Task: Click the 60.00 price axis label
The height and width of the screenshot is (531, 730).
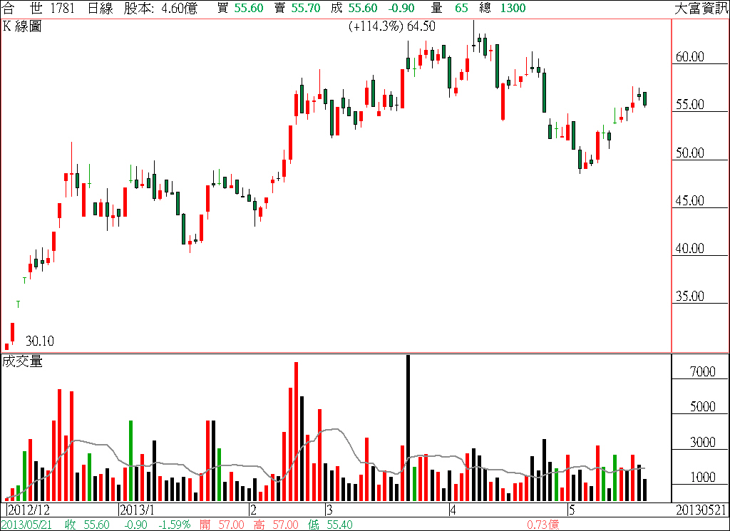Action: click(690, 57)
